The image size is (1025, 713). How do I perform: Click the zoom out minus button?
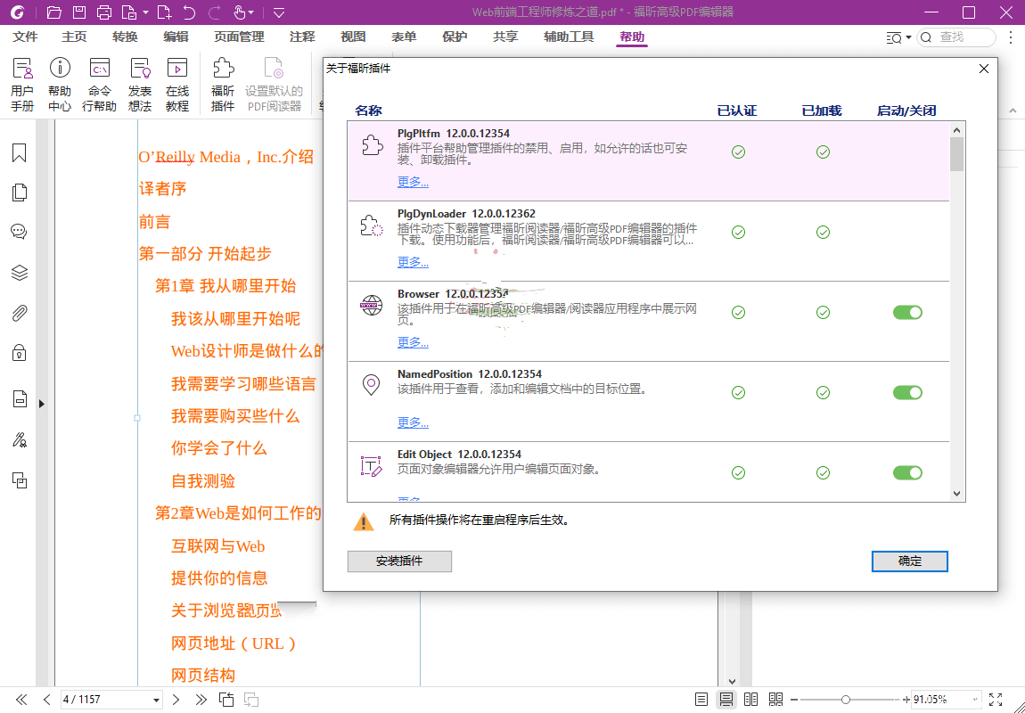click(x=794, y=700)
